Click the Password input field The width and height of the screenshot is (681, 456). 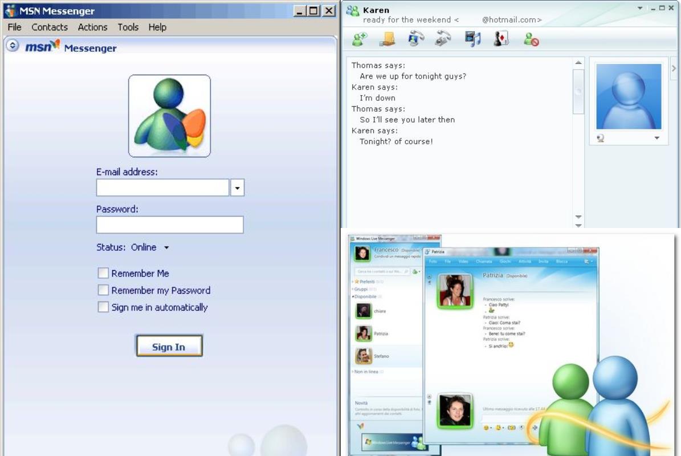pos(170,225)
